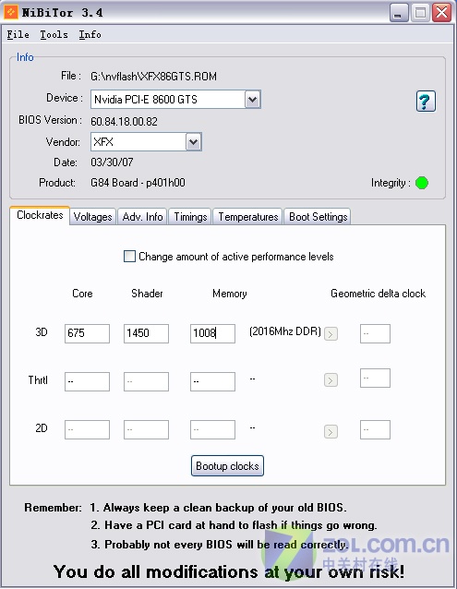Close the NiBiTor window

(x=441, y=13)
